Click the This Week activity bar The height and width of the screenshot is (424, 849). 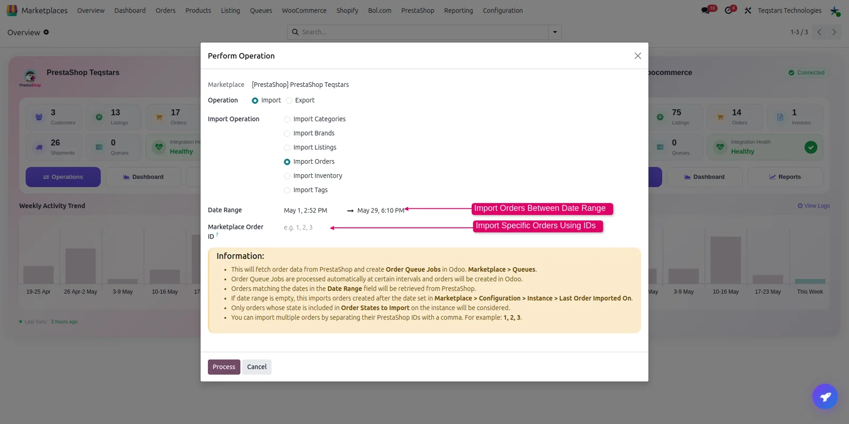point(810,281)
